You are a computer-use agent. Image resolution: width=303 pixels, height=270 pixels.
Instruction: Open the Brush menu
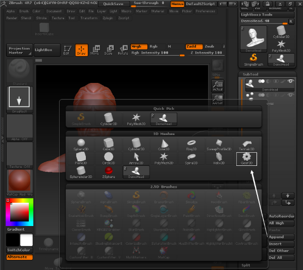24,11
